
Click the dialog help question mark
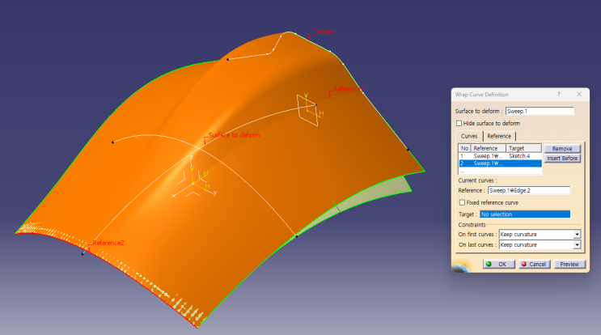coord(559,95)
